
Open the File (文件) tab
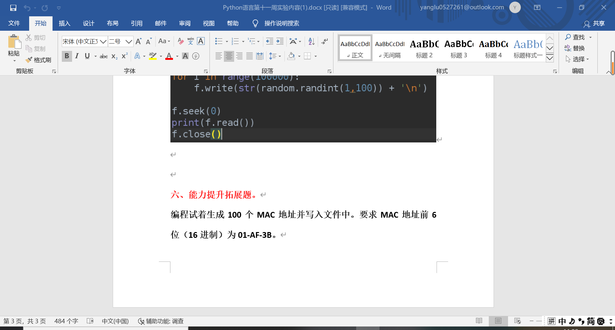(14, 23)
